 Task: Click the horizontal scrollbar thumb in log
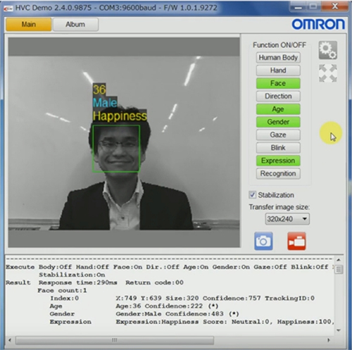(x=115, y=340)
